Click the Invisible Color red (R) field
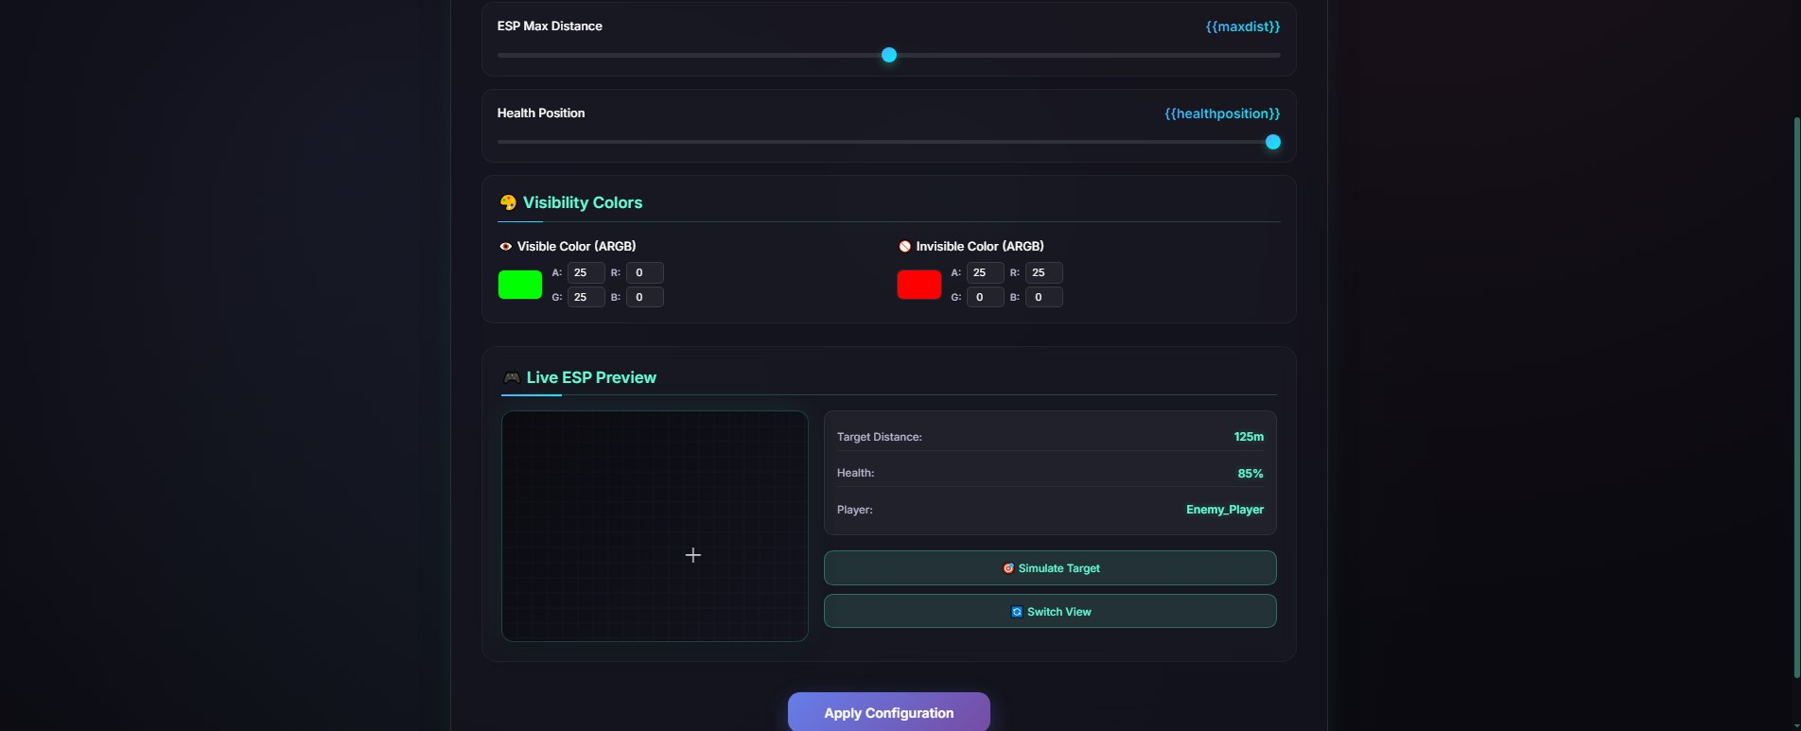Image resolution: width=1801 pixels, height=731 pixels. (x=1043, y=273)
